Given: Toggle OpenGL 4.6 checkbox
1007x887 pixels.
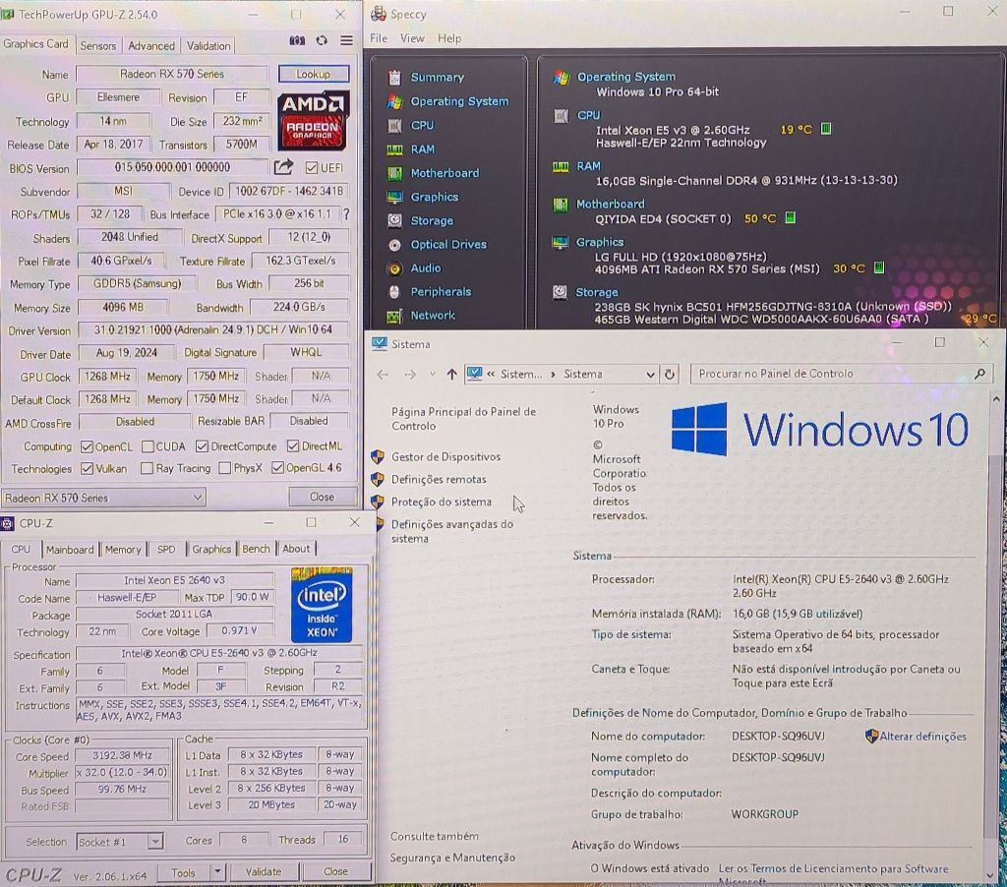Looking at the screenshot, I should (x=277, y=467).
